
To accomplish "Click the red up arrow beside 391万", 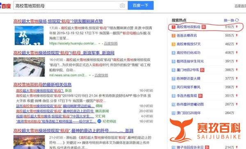I will (237, 61).
